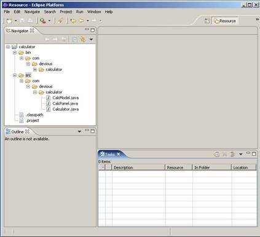
Task: Collapse the bin folder node
Action: tap(15, 52)
